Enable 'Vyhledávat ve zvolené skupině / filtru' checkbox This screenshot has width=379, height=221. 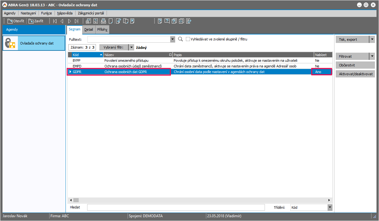pyautogui.click(x=188, y=39)
